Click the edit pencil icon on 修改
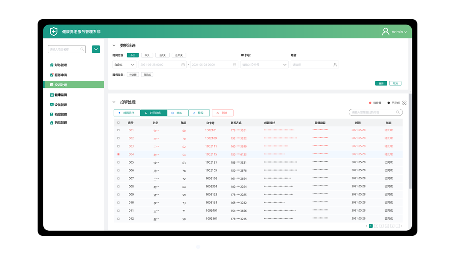Image resolution: width=455 pixels, height=255 pixels. click(194, 113)
